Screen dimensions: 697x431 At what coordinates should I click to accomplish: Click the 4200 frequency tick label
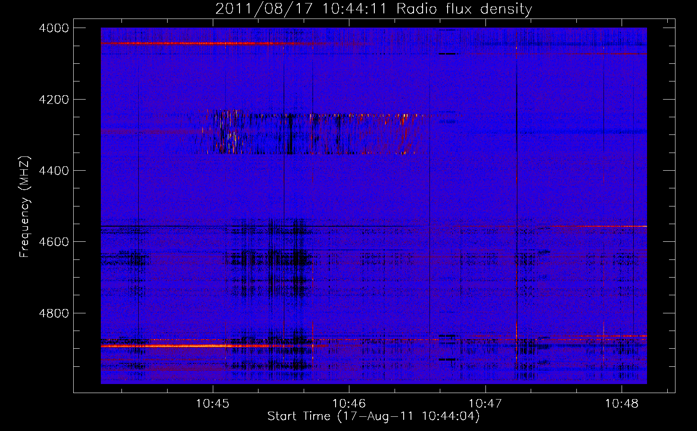[x=54, y=100]
